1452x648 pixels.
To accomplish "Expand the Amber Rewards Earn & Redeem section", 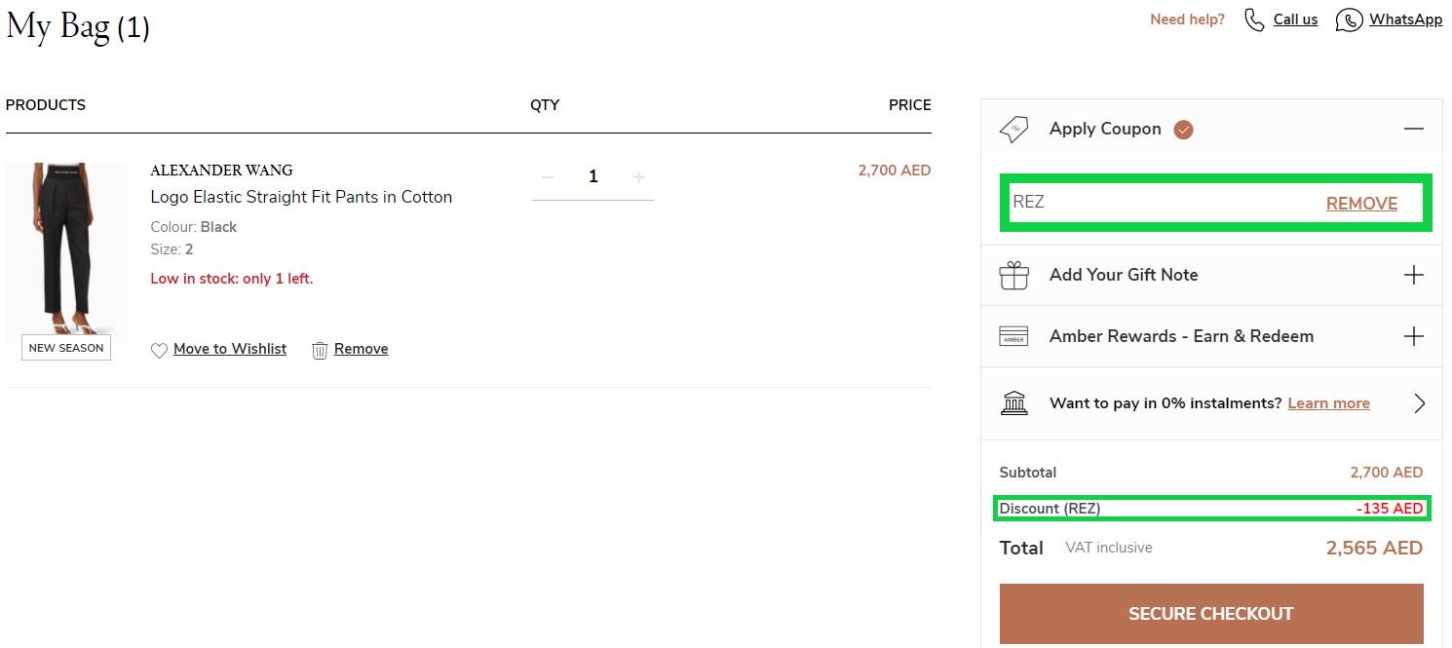I will tap(1413, 336).
